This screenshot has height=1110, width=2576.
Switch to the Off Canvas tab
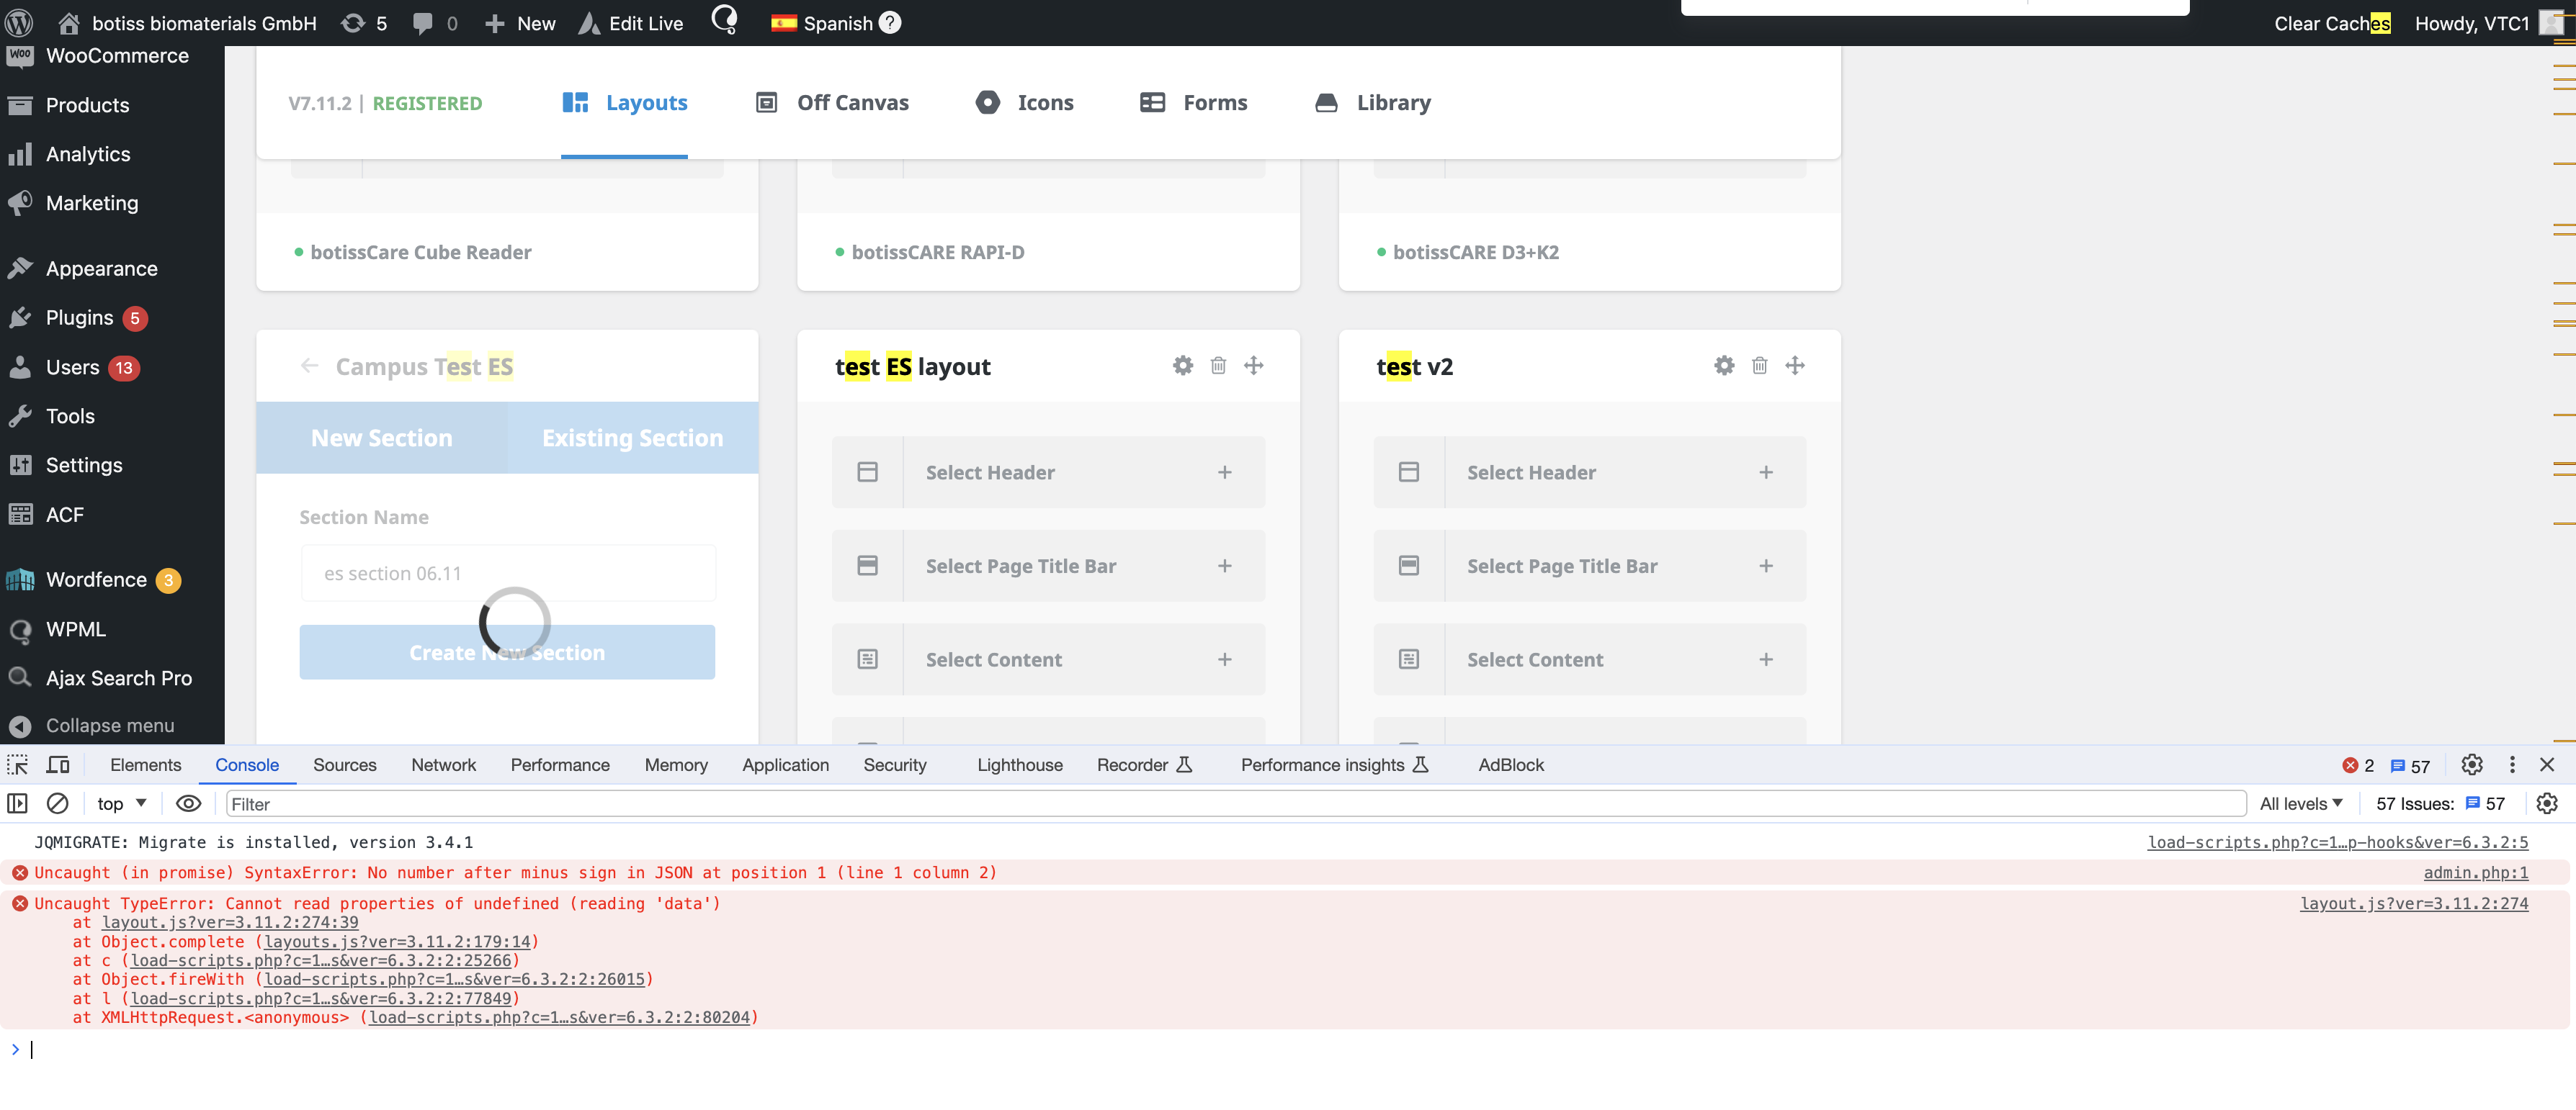(831, 102)
